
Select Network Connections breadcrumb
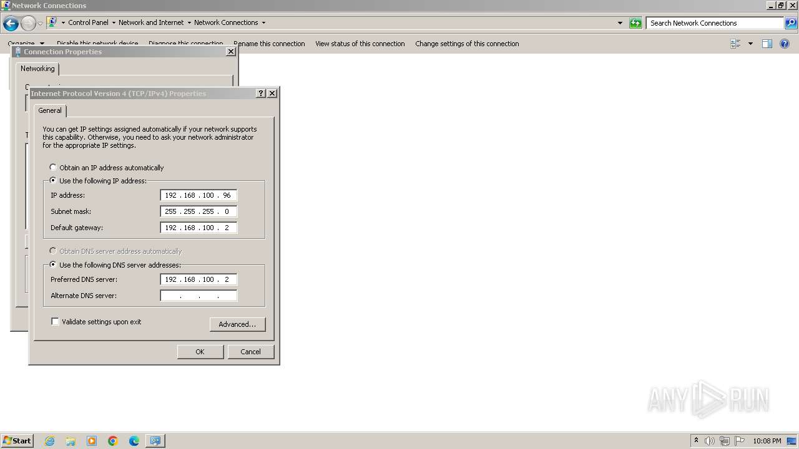(x=226, y=22)
